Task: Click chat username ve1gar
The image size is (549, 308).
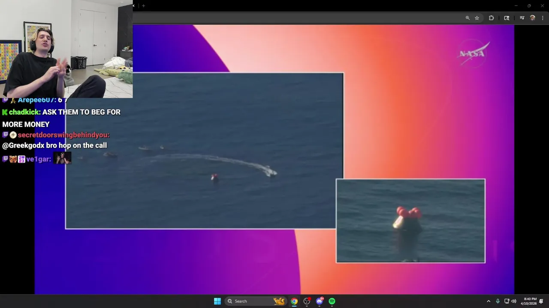Action: click(38, 159)
